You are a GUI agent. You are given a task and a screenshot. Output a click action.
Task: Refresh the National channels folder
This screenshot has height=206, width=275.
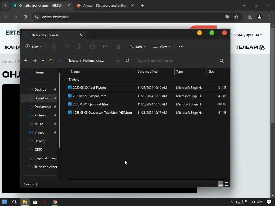pyautogui.click(x=127, y=60)
